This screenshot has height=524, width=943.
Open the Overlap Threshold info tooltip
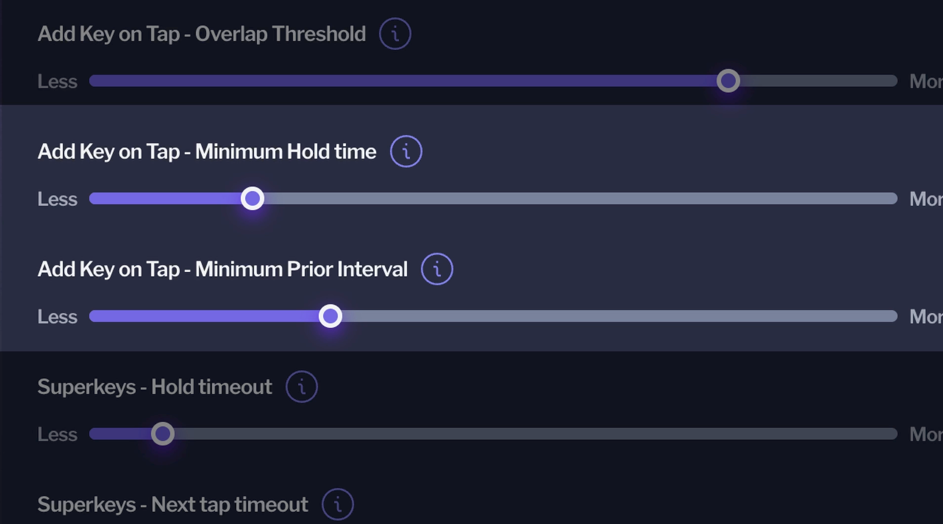(x=394, y=34)
